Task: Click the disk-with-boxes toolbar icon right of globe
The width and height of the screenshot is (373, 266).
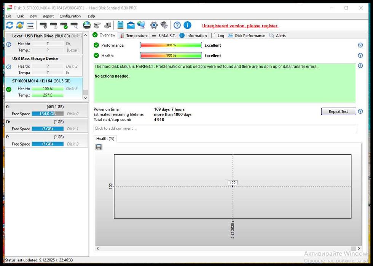Action: click(x=97, y=25)
